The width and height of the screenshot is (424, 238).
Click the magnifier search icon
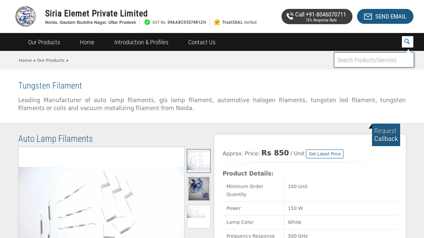(x=407, y=42)
